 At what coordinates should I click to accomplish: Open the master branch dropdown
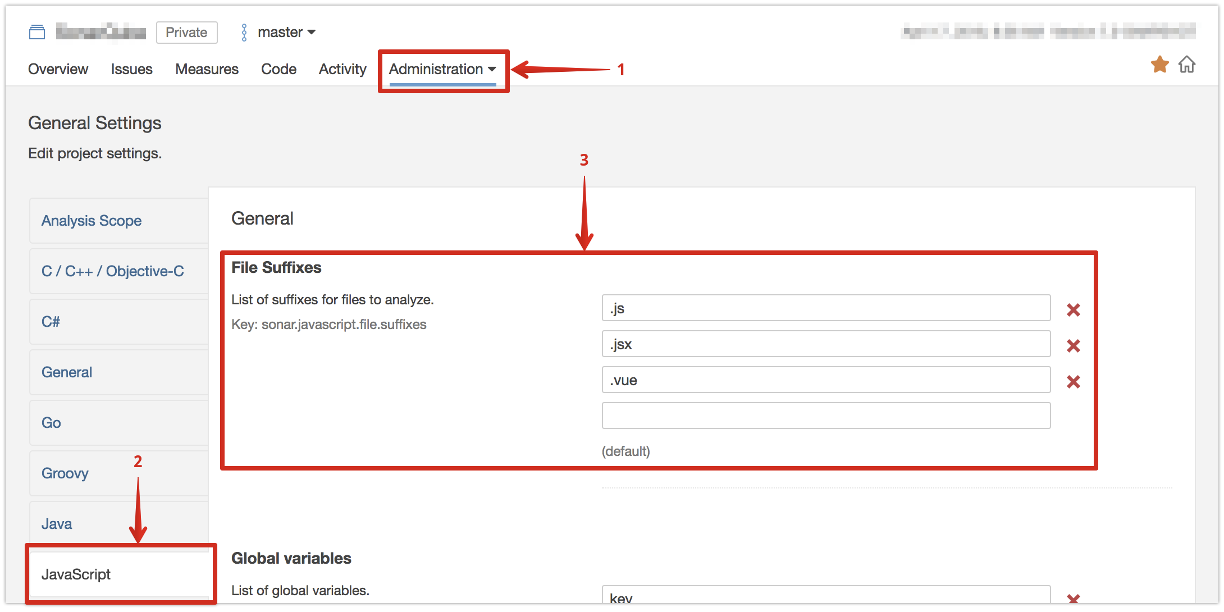286,33
